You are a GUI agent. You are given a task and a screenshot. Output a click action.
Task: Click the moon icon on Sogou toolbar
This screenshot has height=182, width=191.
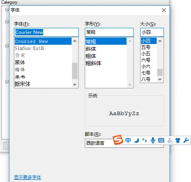[x=136, y=140]
